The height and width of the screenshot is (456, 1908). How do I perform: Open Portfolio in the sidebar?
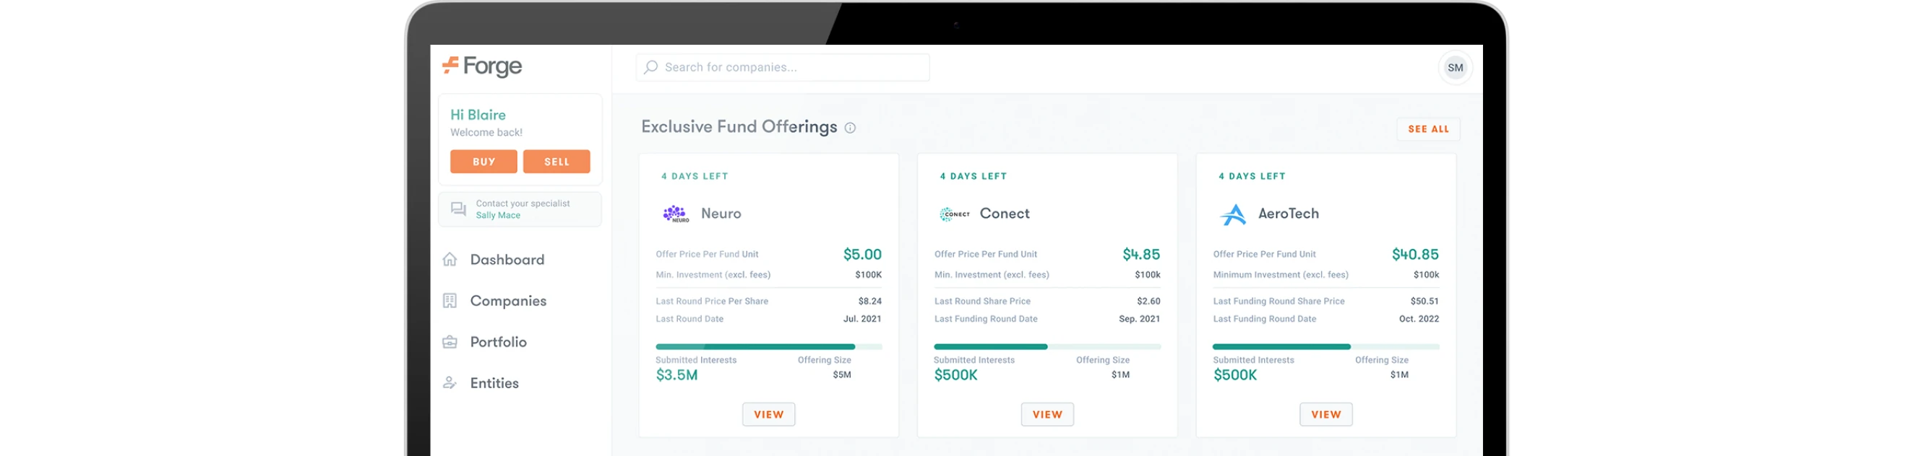click(499, 342)
